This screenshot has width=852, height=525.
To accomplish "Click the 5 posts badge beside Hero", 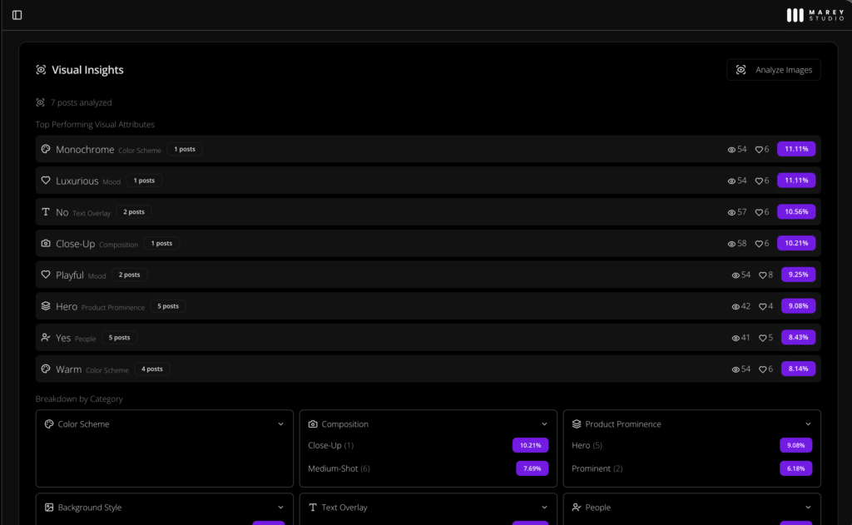I will pos(167,306).
